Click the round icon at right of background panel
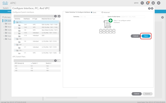This screenshot has width=166, height=103. point(162,17)
